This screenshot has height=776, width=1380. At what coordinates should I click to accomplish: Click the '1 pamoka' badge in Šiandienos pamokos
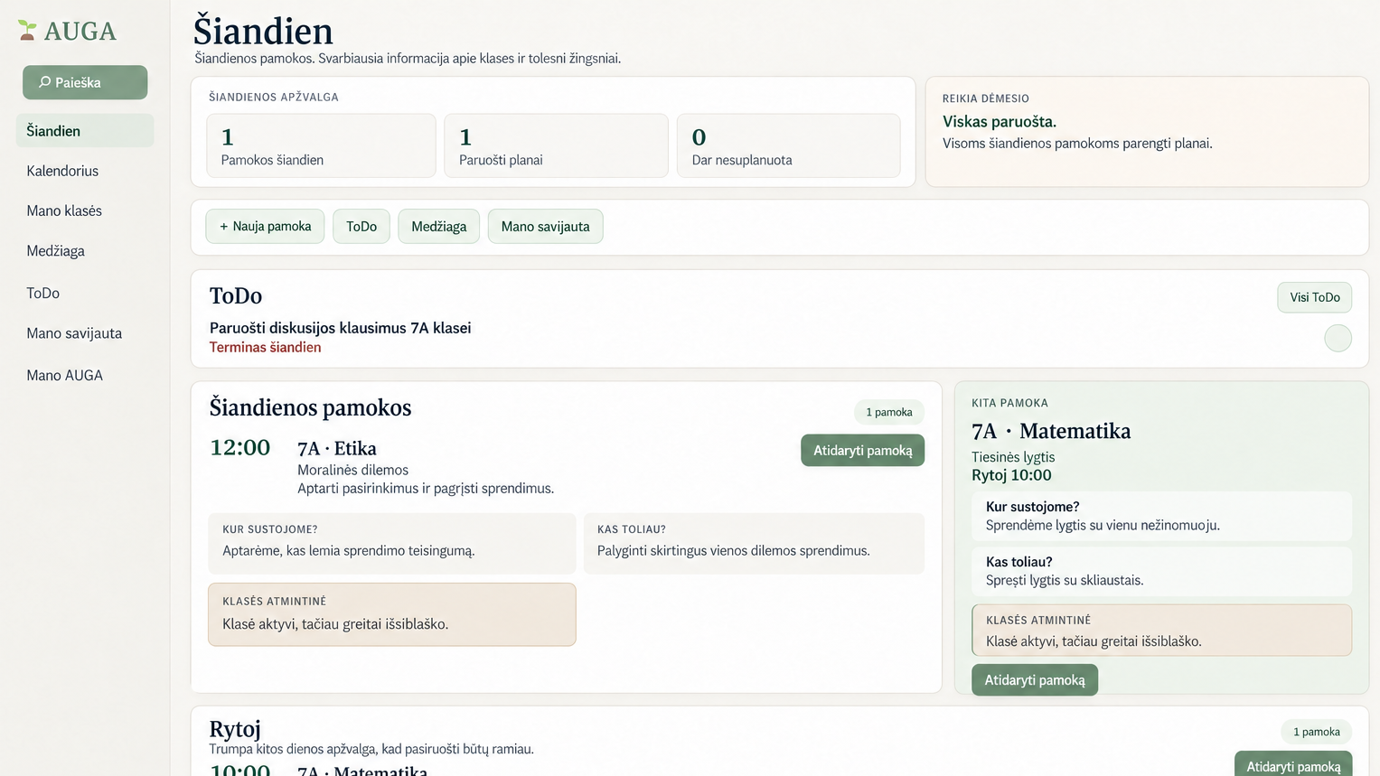[x=889, y=412]
